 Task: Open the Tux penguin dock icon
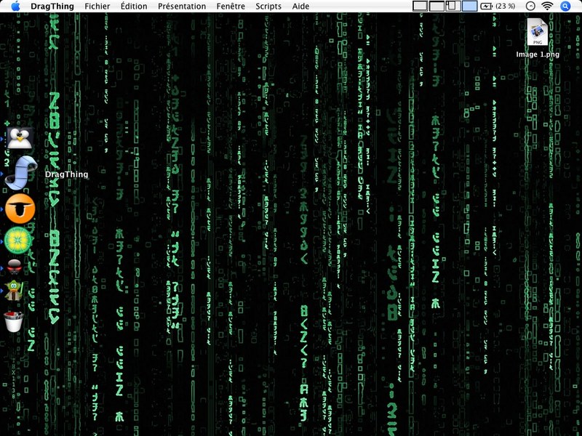click(20, 138)
